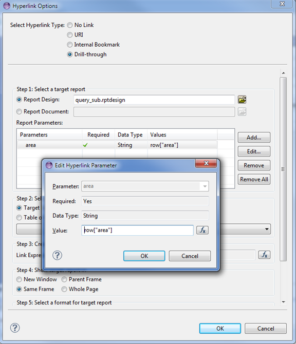This screenshot has height=344, width=296.
Task: Close the Edit Hyperlink Parameter dialog
Action: pos(206,163)
